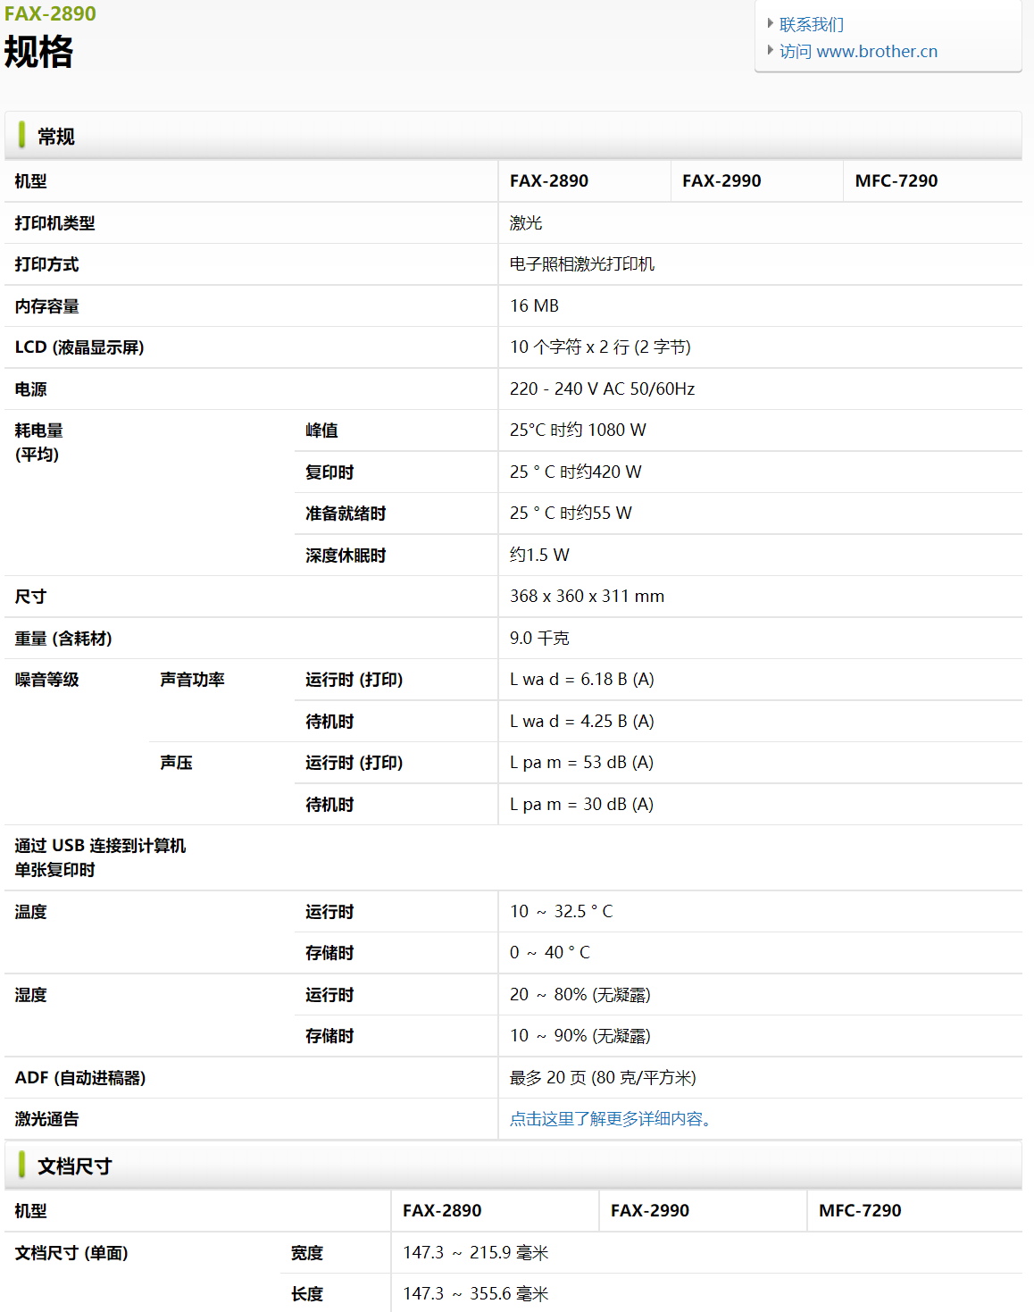Select the 噪音等级 row label
Viewport: 1034px width, 1312px height.
(46, 680)
